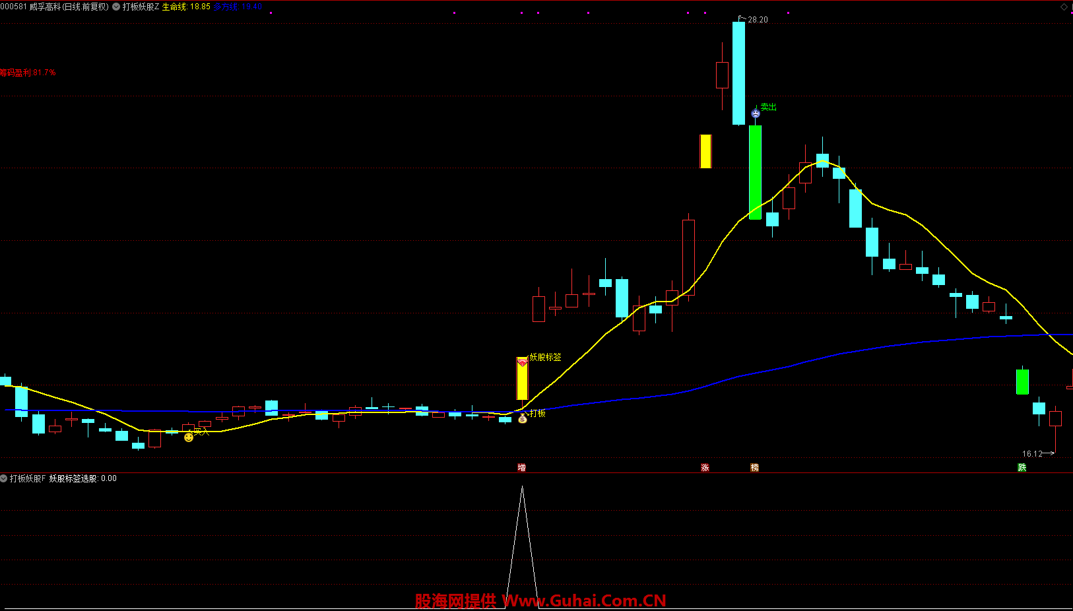The image size is (1073, 611).
Task: Click the yellow 打板 text label
Action: coord(538,413)
